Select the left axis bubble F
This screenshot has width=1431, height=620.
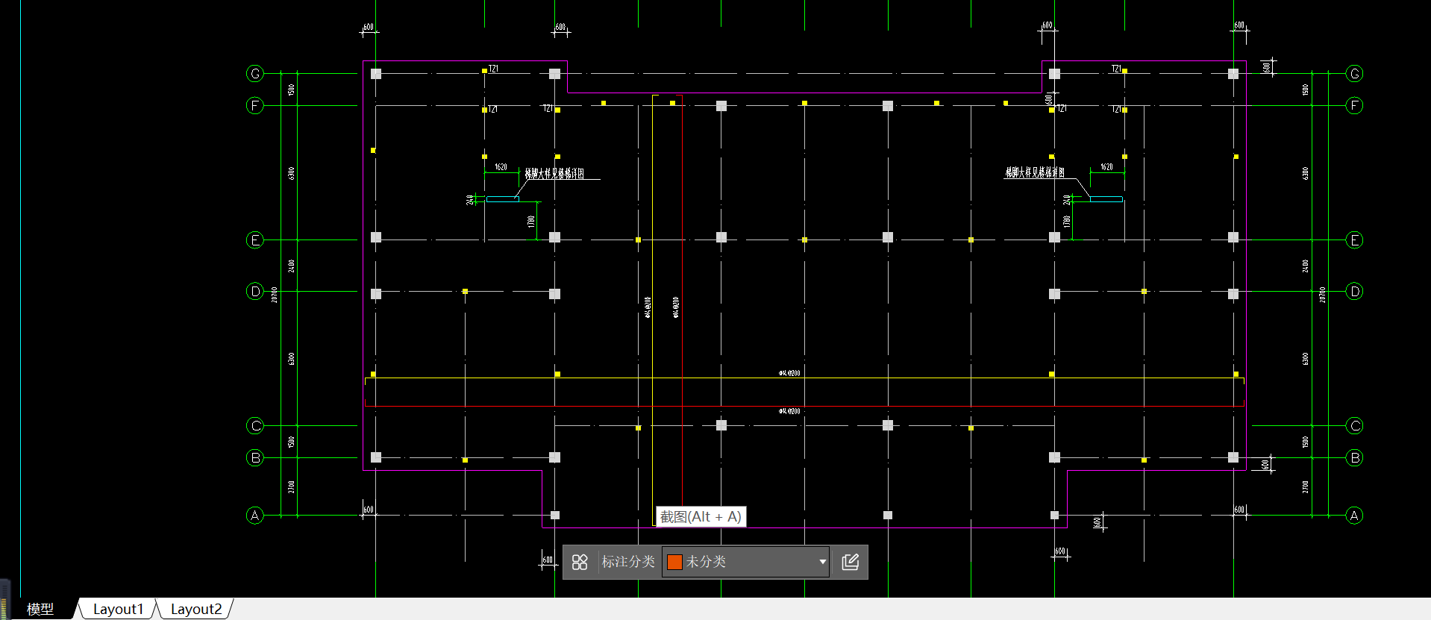click(255, 105)
